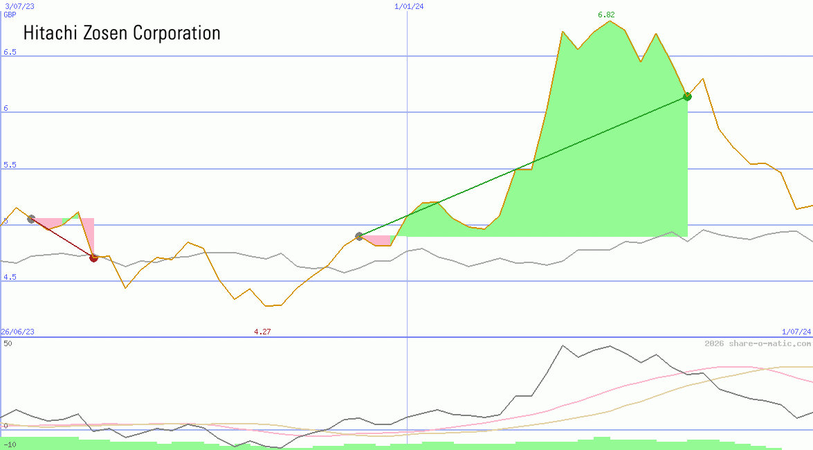Click the 26/06/23 start date label
The image size is (813, 450).
(x=17, y=332)
